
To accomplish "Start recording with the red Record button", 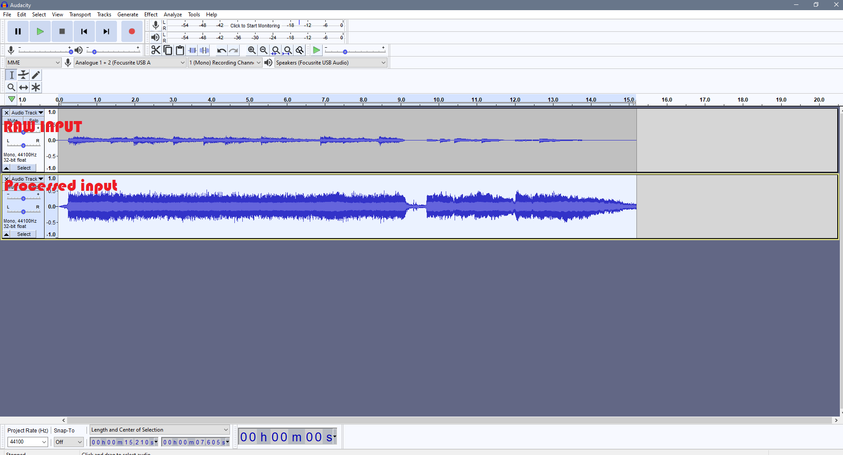I will pos(132,31).
